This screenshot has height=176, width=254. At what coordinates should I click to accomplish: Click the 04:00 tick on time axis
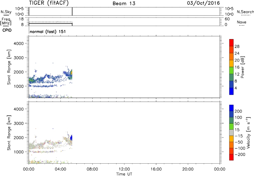(x=60, y=169)
